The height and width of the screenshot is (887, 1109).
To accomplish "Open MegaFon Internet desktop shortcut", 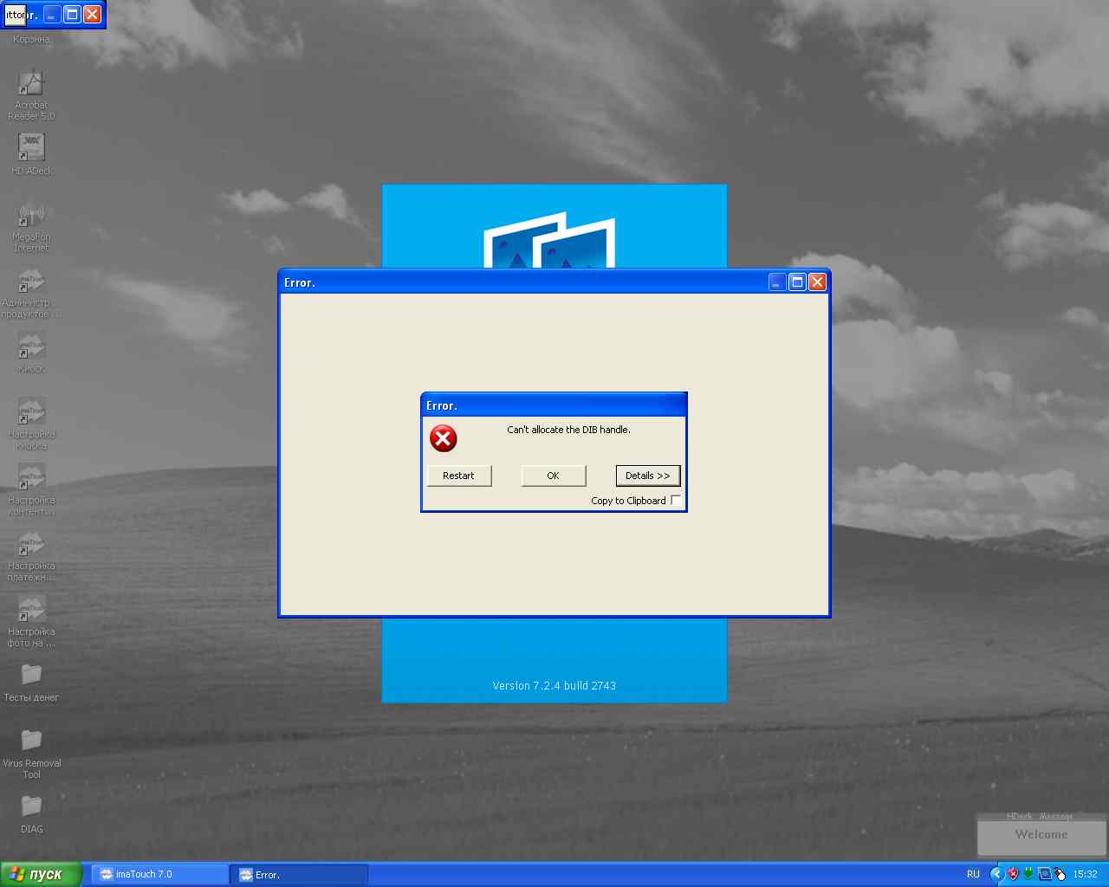I will pyautogui.click(x=31, y=215).
